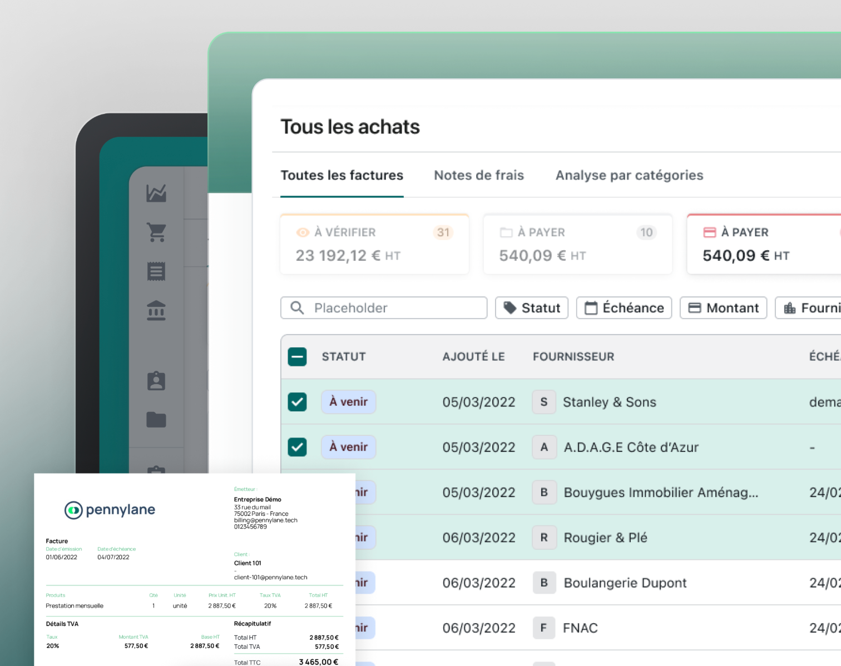Click the 23 192,12 € HT amount

click(348, 256)
